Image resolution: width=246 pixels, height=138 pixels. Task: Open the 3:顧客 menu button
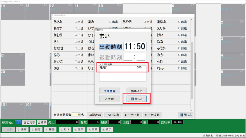click(x=36, y=129)
